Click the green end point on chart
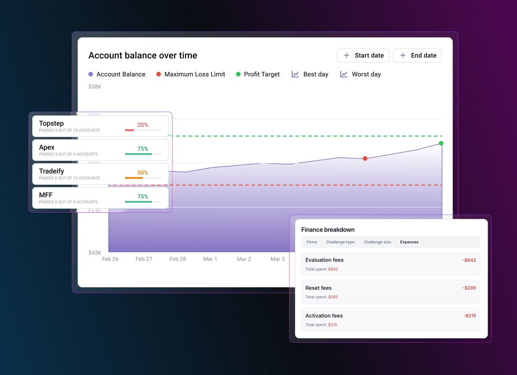 click(441, 143)
